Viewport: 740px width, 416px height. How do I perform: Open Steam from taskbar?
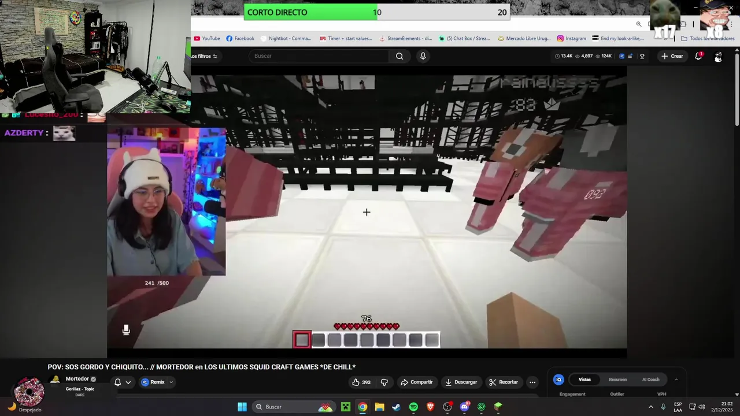point(396,407)
